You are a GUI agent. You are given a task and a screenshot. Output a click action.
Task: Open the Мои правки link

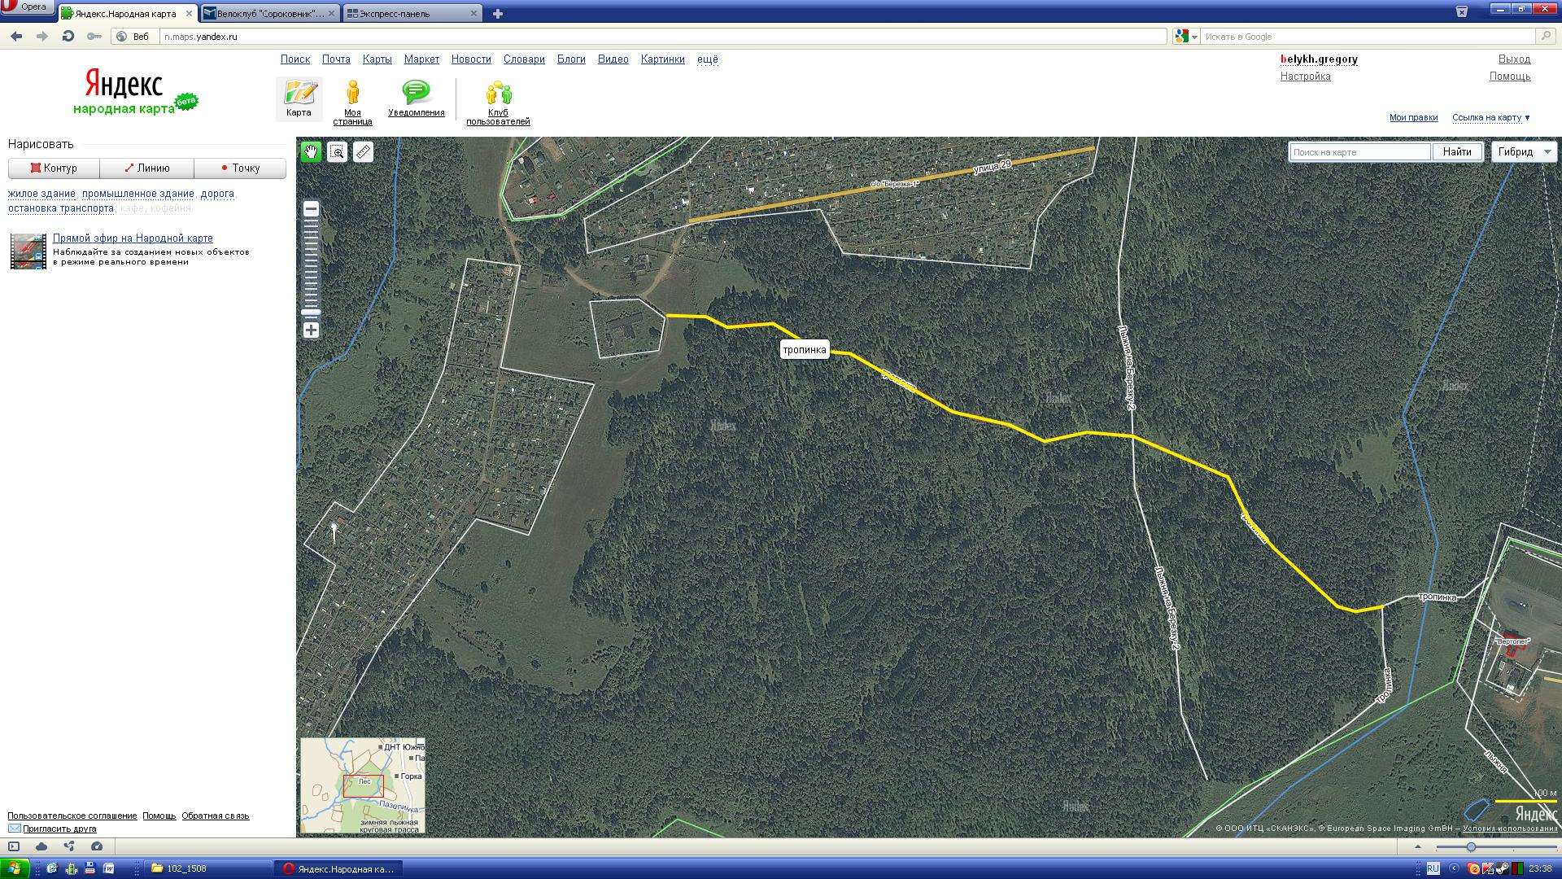(1413, 117)
